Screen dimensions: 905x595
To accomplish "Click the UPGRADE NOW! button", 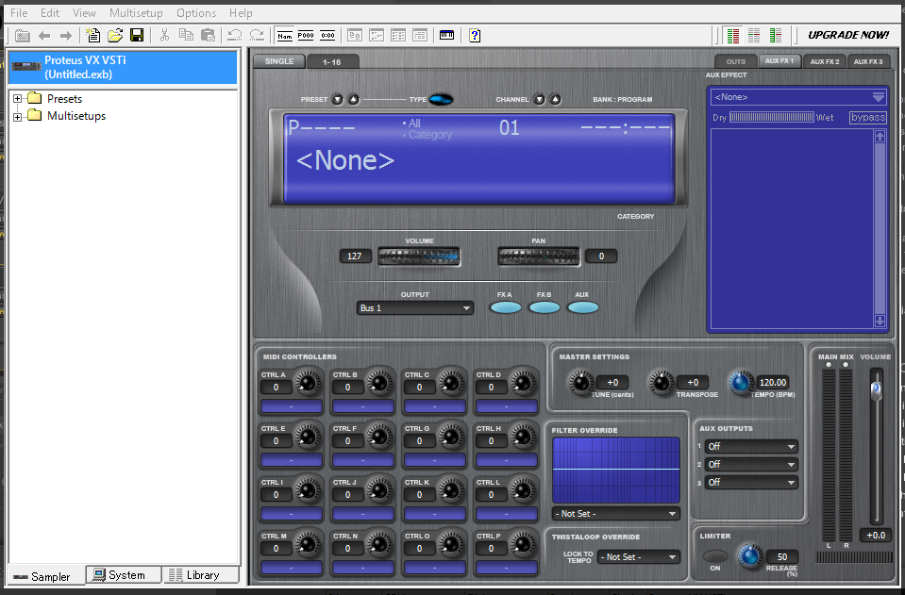I will (848, 35).
